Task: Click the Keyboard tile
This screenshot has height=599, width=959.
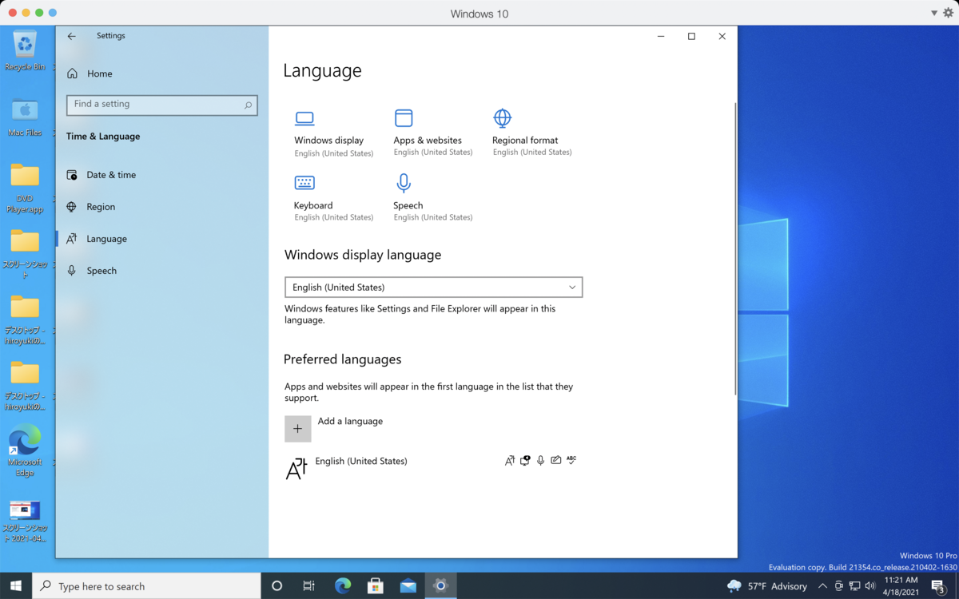Action: [333, 198]
